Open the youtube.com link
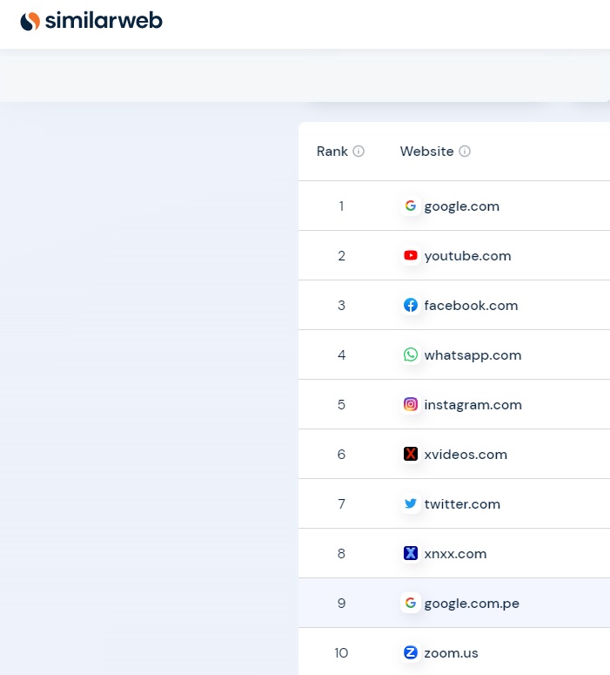610x675 pixels. tap(467, 256)
